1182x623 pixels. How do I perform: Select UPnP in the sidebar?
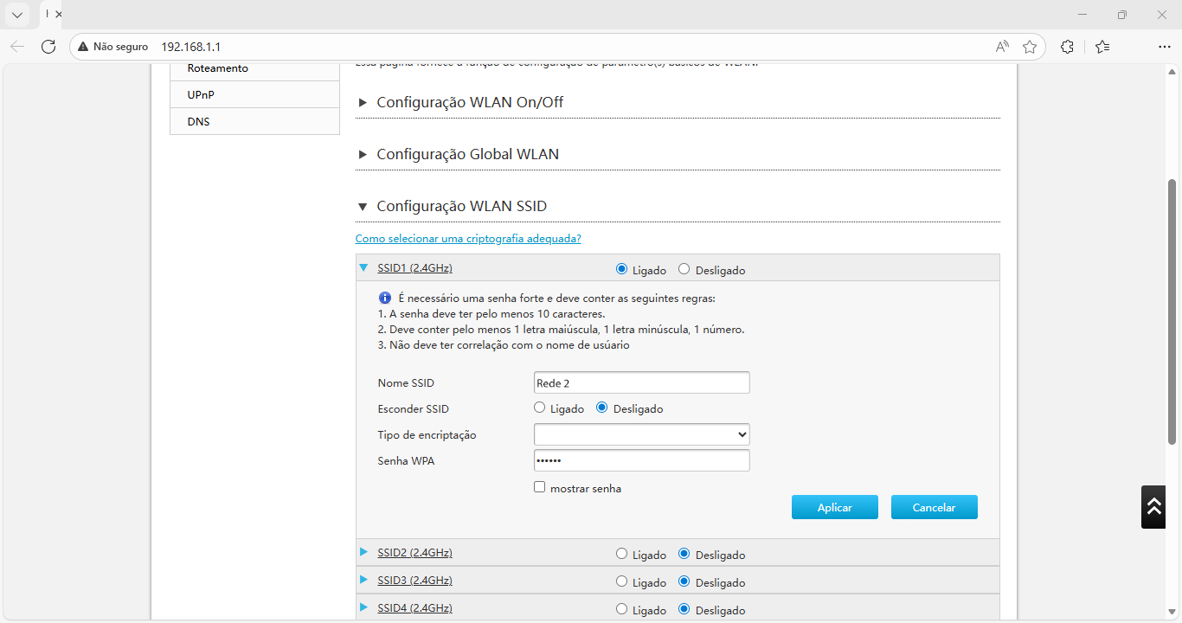pos(200,94)
